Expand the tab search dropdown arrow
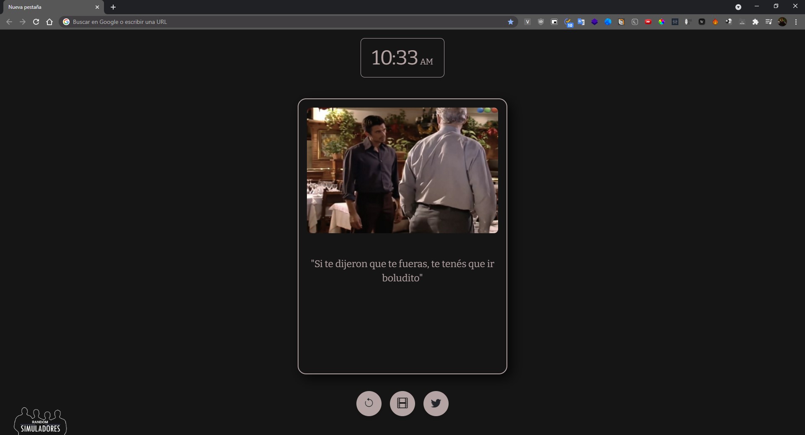 pos(738,7)
